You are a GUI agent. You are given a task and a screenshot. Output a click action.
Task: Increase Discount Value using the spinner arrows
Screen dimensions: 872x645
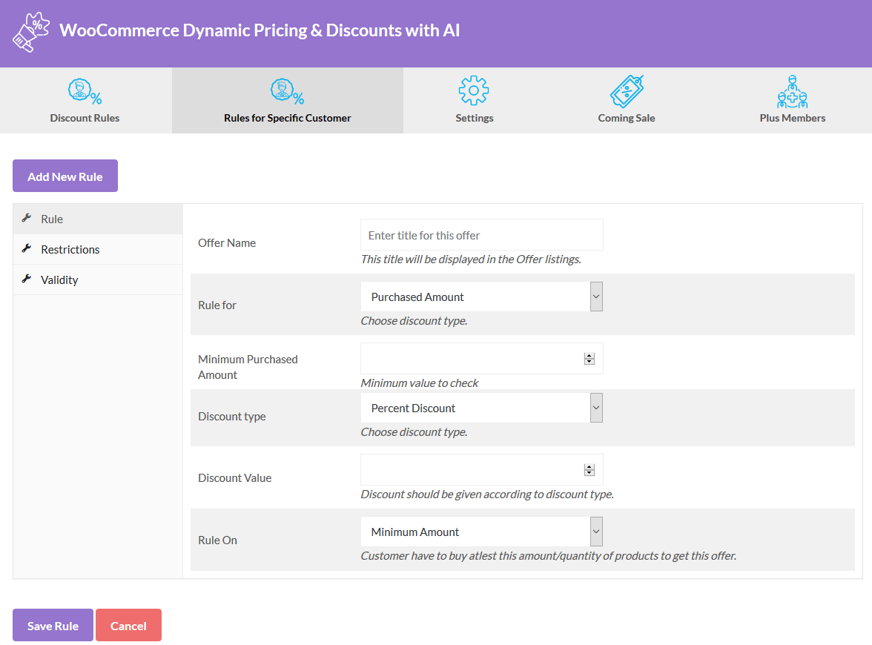[x=589, y=466]
